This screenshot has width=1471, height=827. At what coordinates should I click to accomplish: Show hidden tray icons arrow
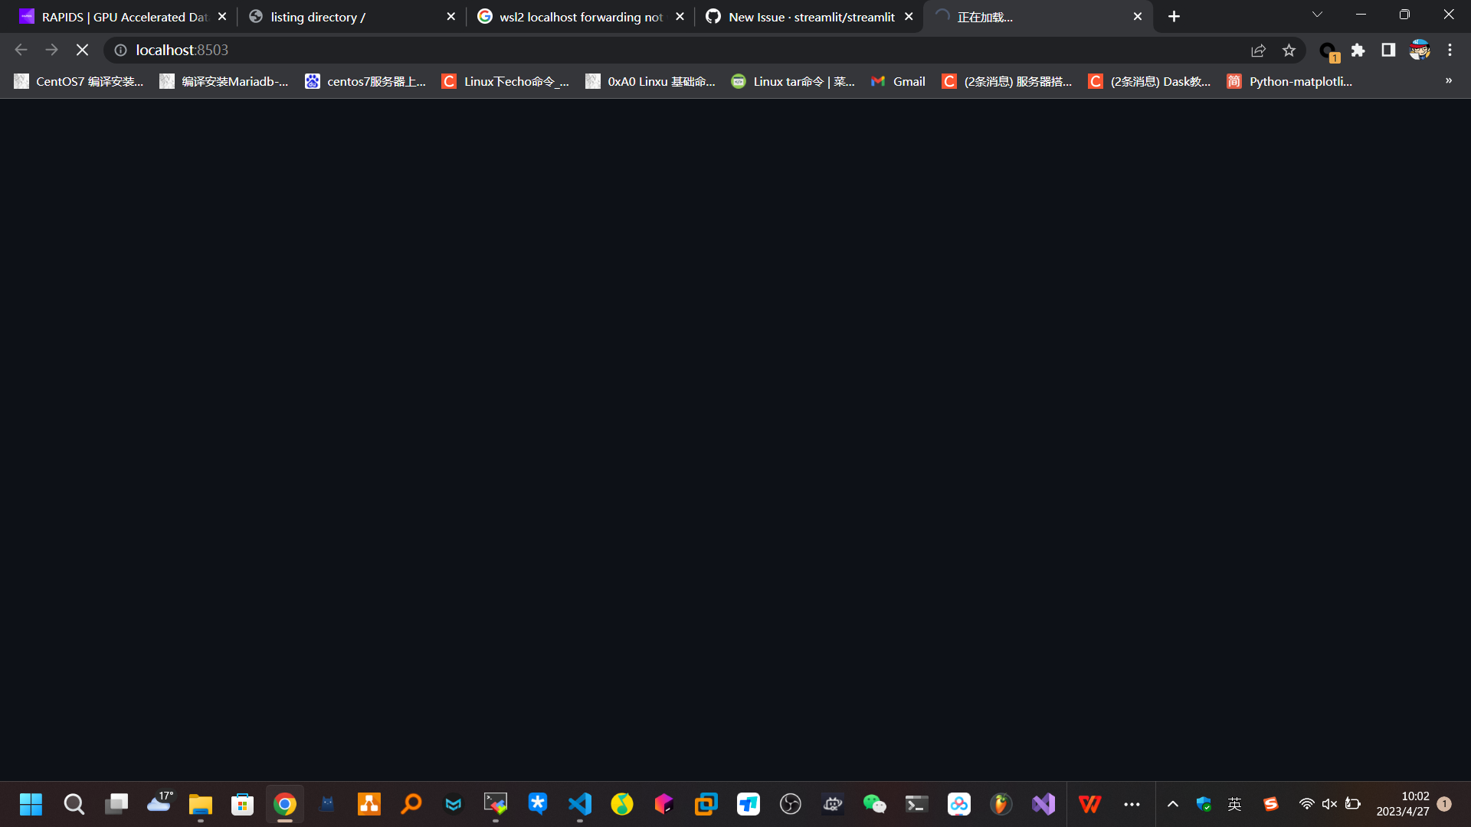tap(1172, 804)
